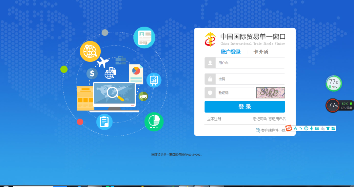Click the Sogou input method S logo
The image size is (354, 187).
click(288, 128)
